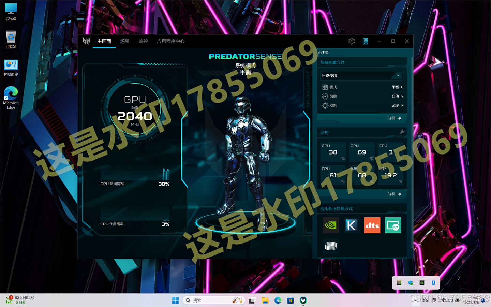
Task: Launch Killer network app shortcut
Action: click(351, 225)
